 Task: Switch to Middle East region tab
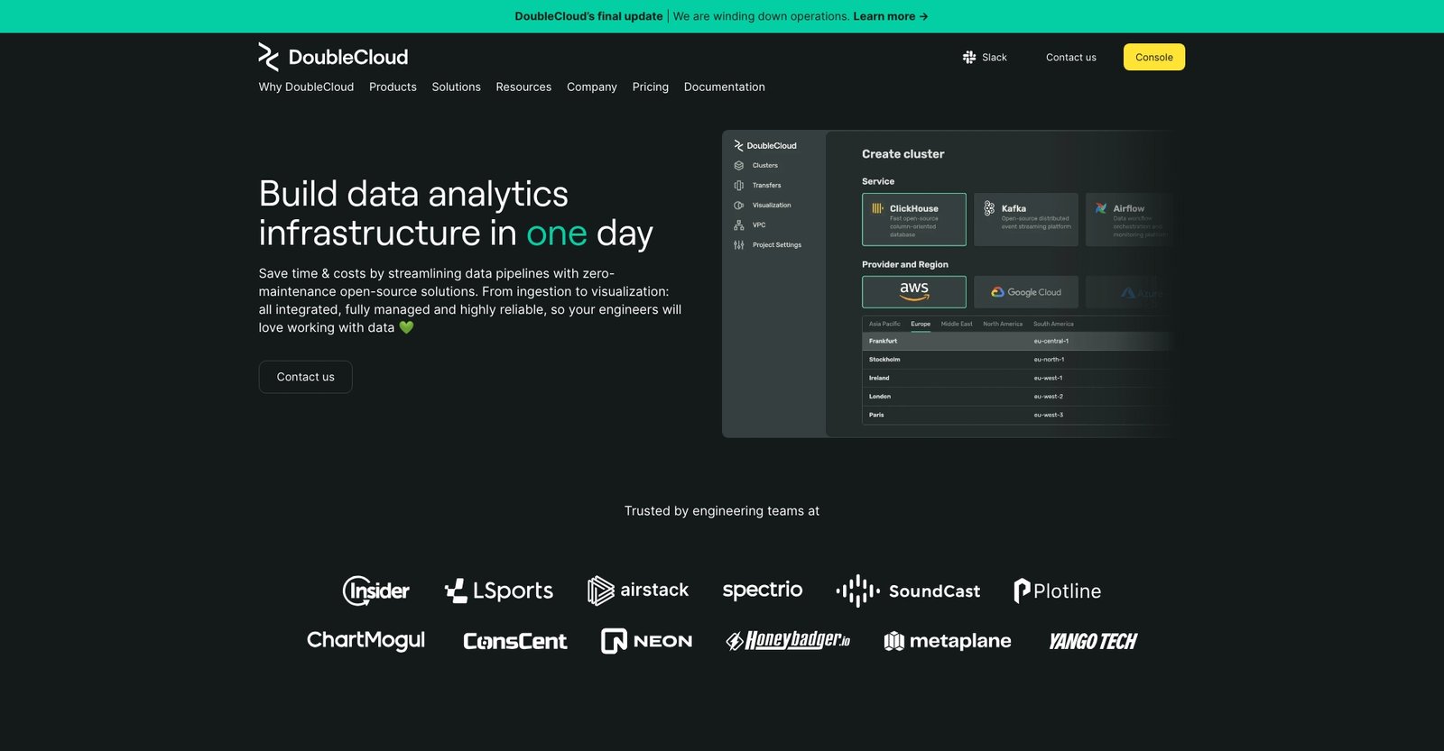tap(957, 324)
